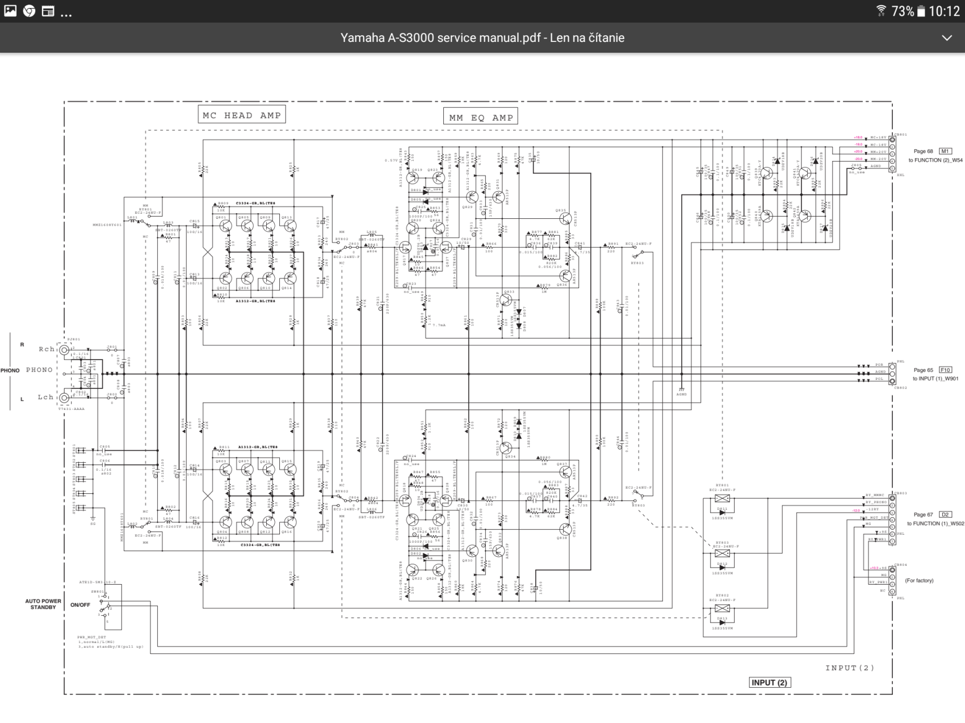Tap the news feed notification icon
The height and width of the screenshot is (723, 965).
pos(48,11)
